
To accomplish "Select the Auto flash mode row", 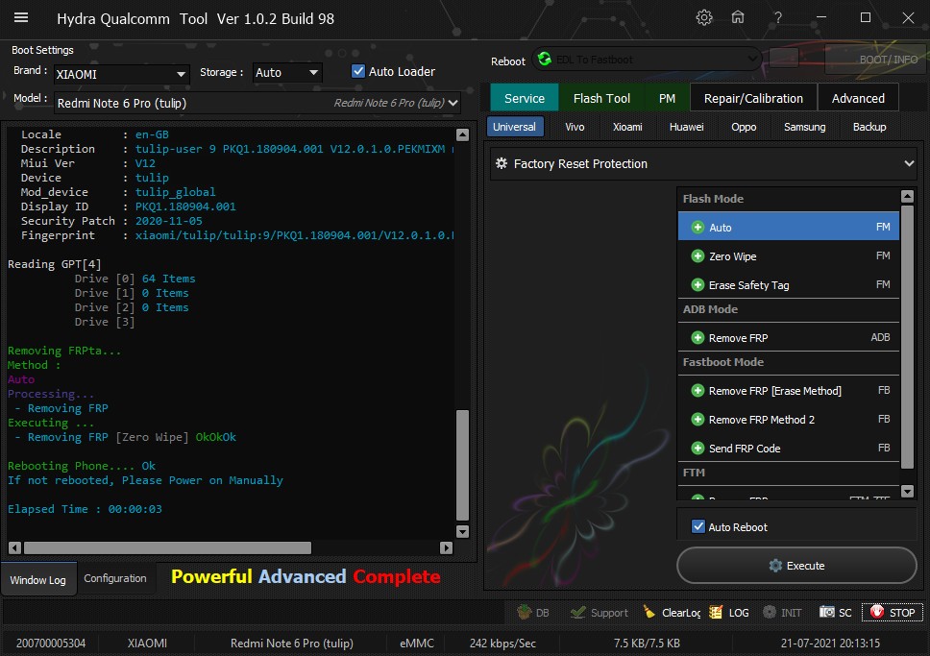I will click(x=788, y=227).
